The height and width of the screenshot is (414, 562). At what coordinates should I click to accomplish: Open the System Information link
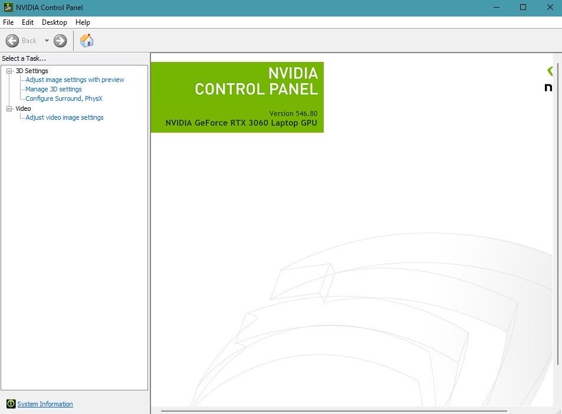pos(45,404)
